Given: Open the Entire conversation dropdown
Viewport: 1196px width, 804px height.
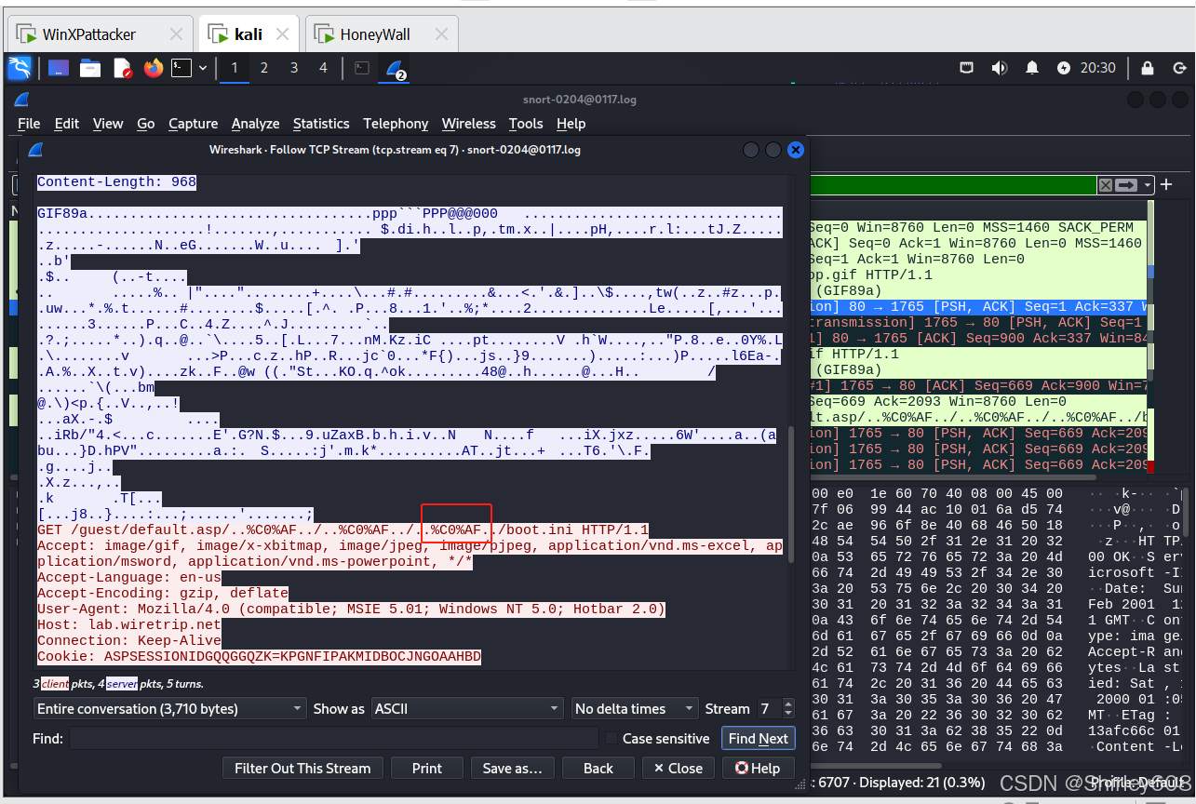Looking at the screenshot, I should [x=169, y=709].
